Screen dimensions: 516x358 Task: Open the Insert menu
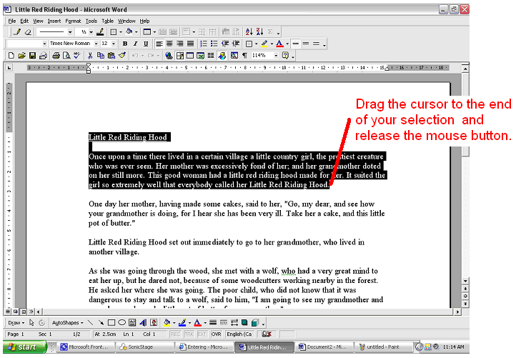pos(54,21)
